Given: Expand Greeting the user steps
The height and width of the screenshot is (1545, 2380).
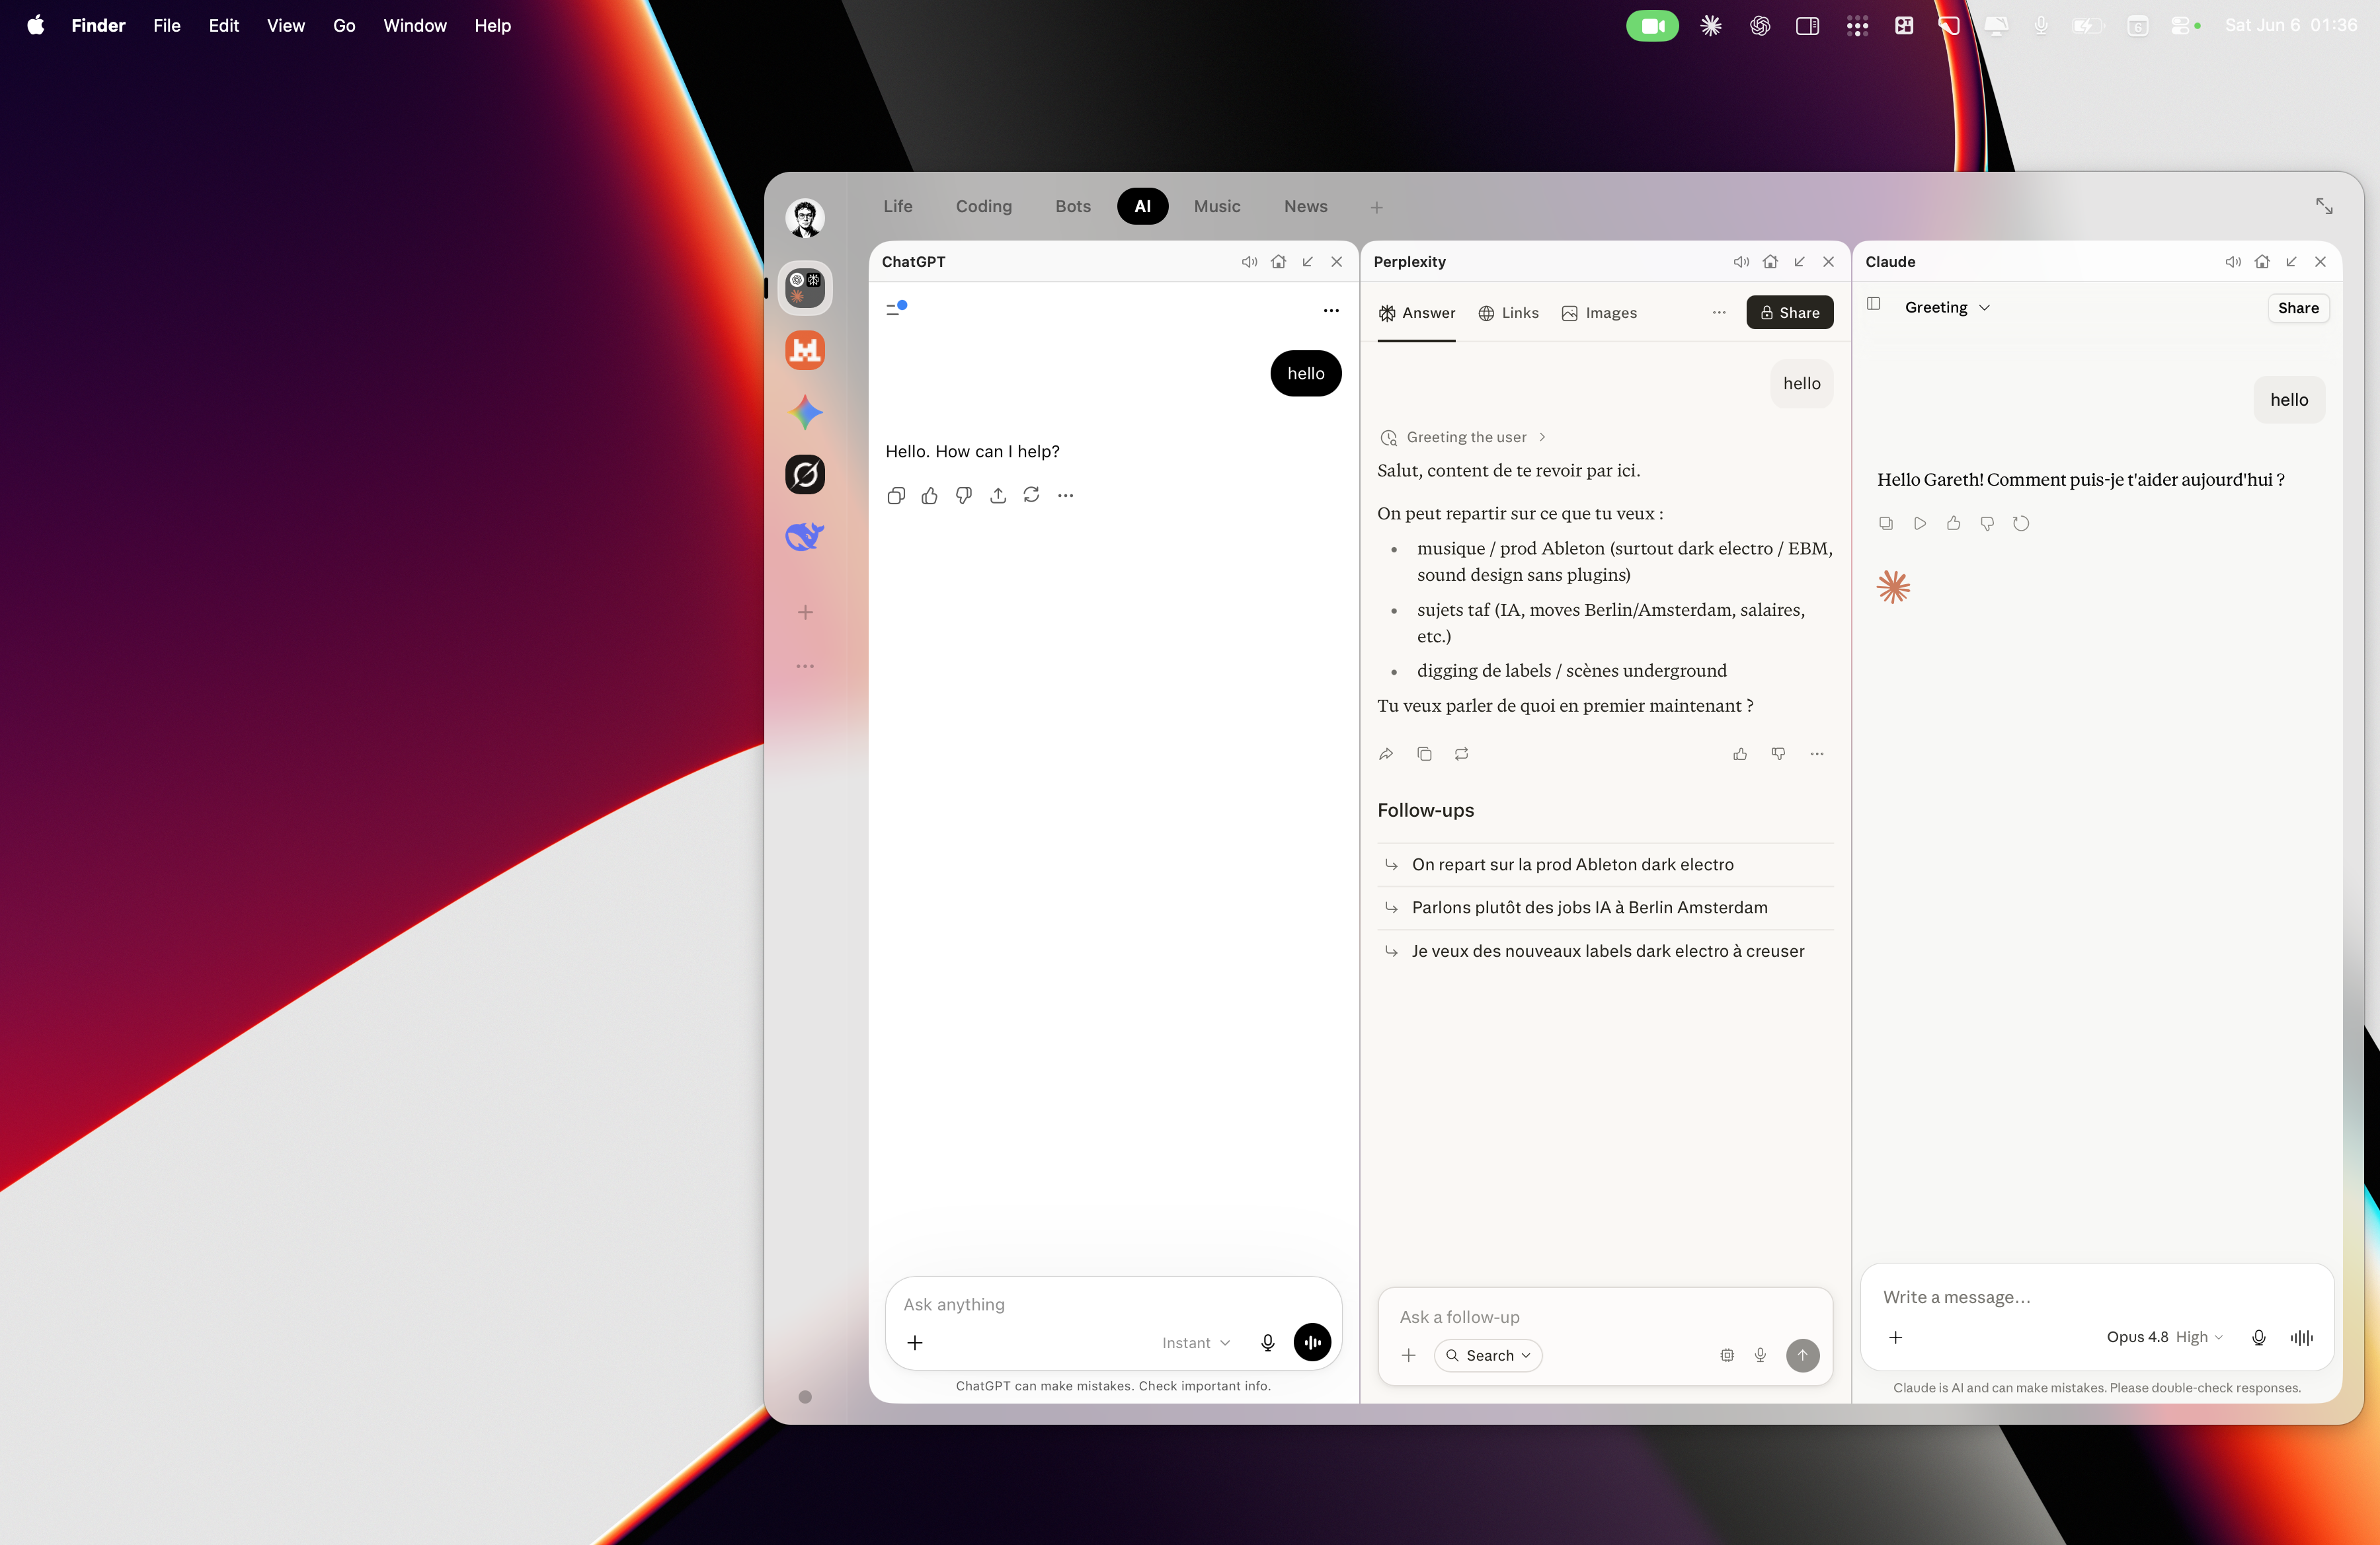Looking at the screenshot, I should pyautogui.click(x=1463, y=437).
